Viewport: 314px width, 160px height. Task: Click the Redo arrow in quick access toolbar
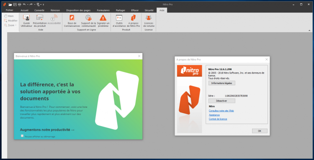[31, 5]
